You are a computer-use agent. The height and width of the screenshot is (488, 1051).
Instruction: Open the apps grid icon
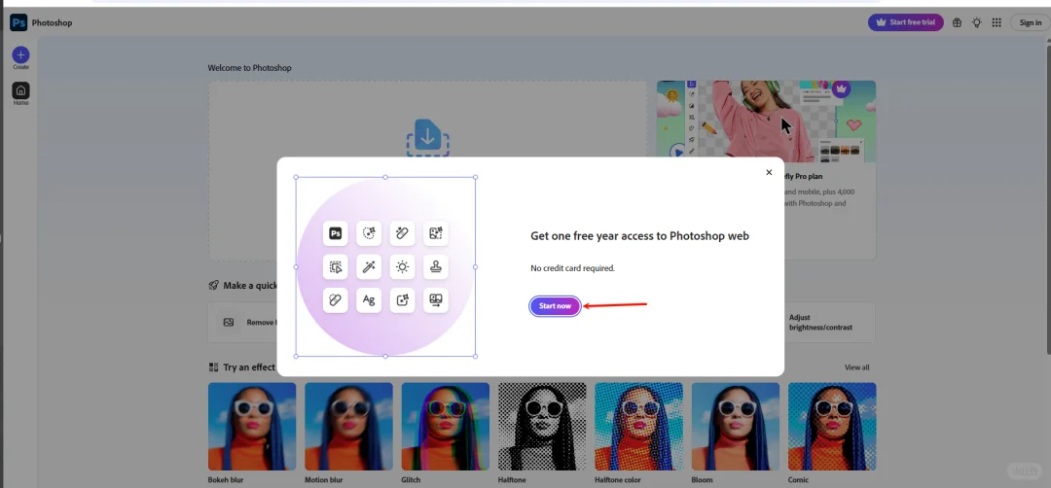coord(997,22)
